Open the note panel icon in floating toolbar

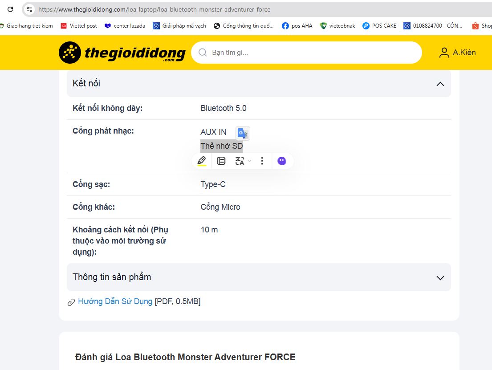tap(221, 161)
